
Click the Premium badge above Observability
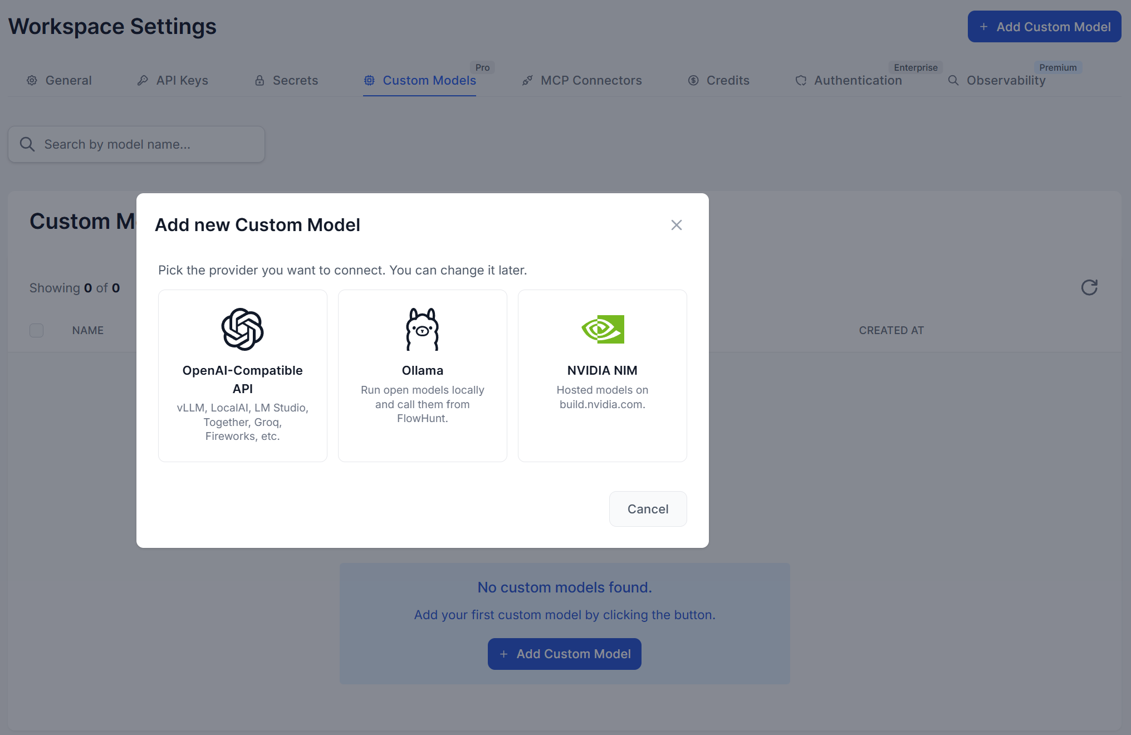click(1057, 67)
